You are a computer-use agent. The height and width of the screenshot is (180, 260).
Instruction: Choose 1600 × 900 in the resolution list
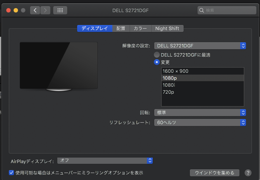coord(203,71)
